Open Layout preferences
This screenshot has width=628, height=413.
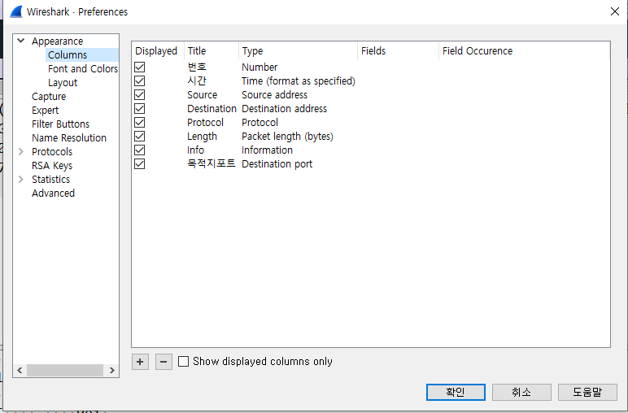tap(63, 82)
